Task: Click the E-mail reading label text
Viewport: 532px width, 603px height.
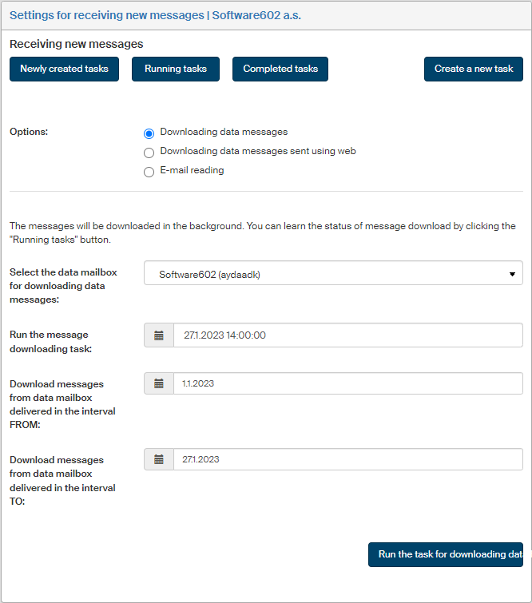Action: (192, 170)
